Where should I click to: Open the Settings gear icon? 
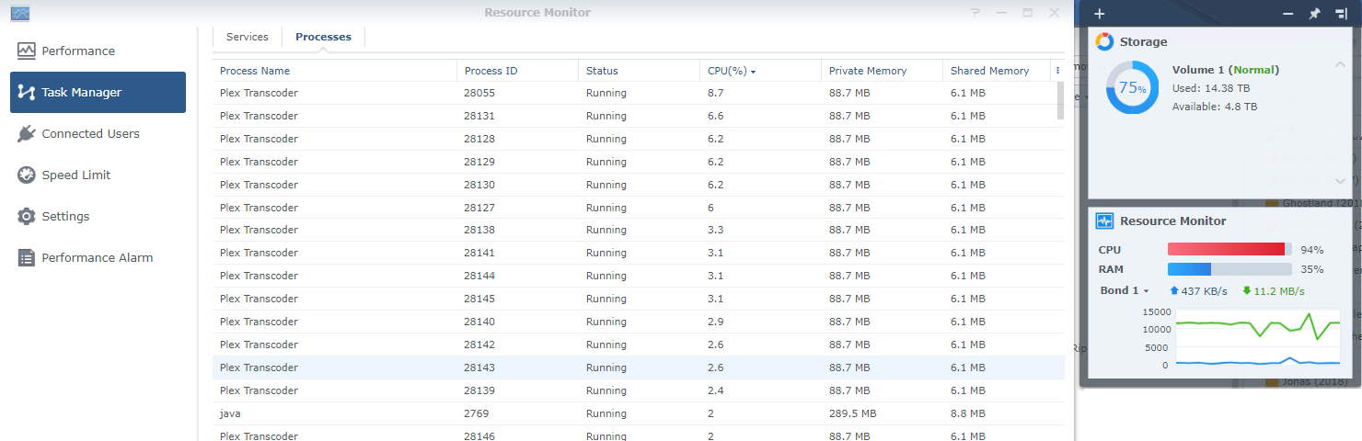26,217
